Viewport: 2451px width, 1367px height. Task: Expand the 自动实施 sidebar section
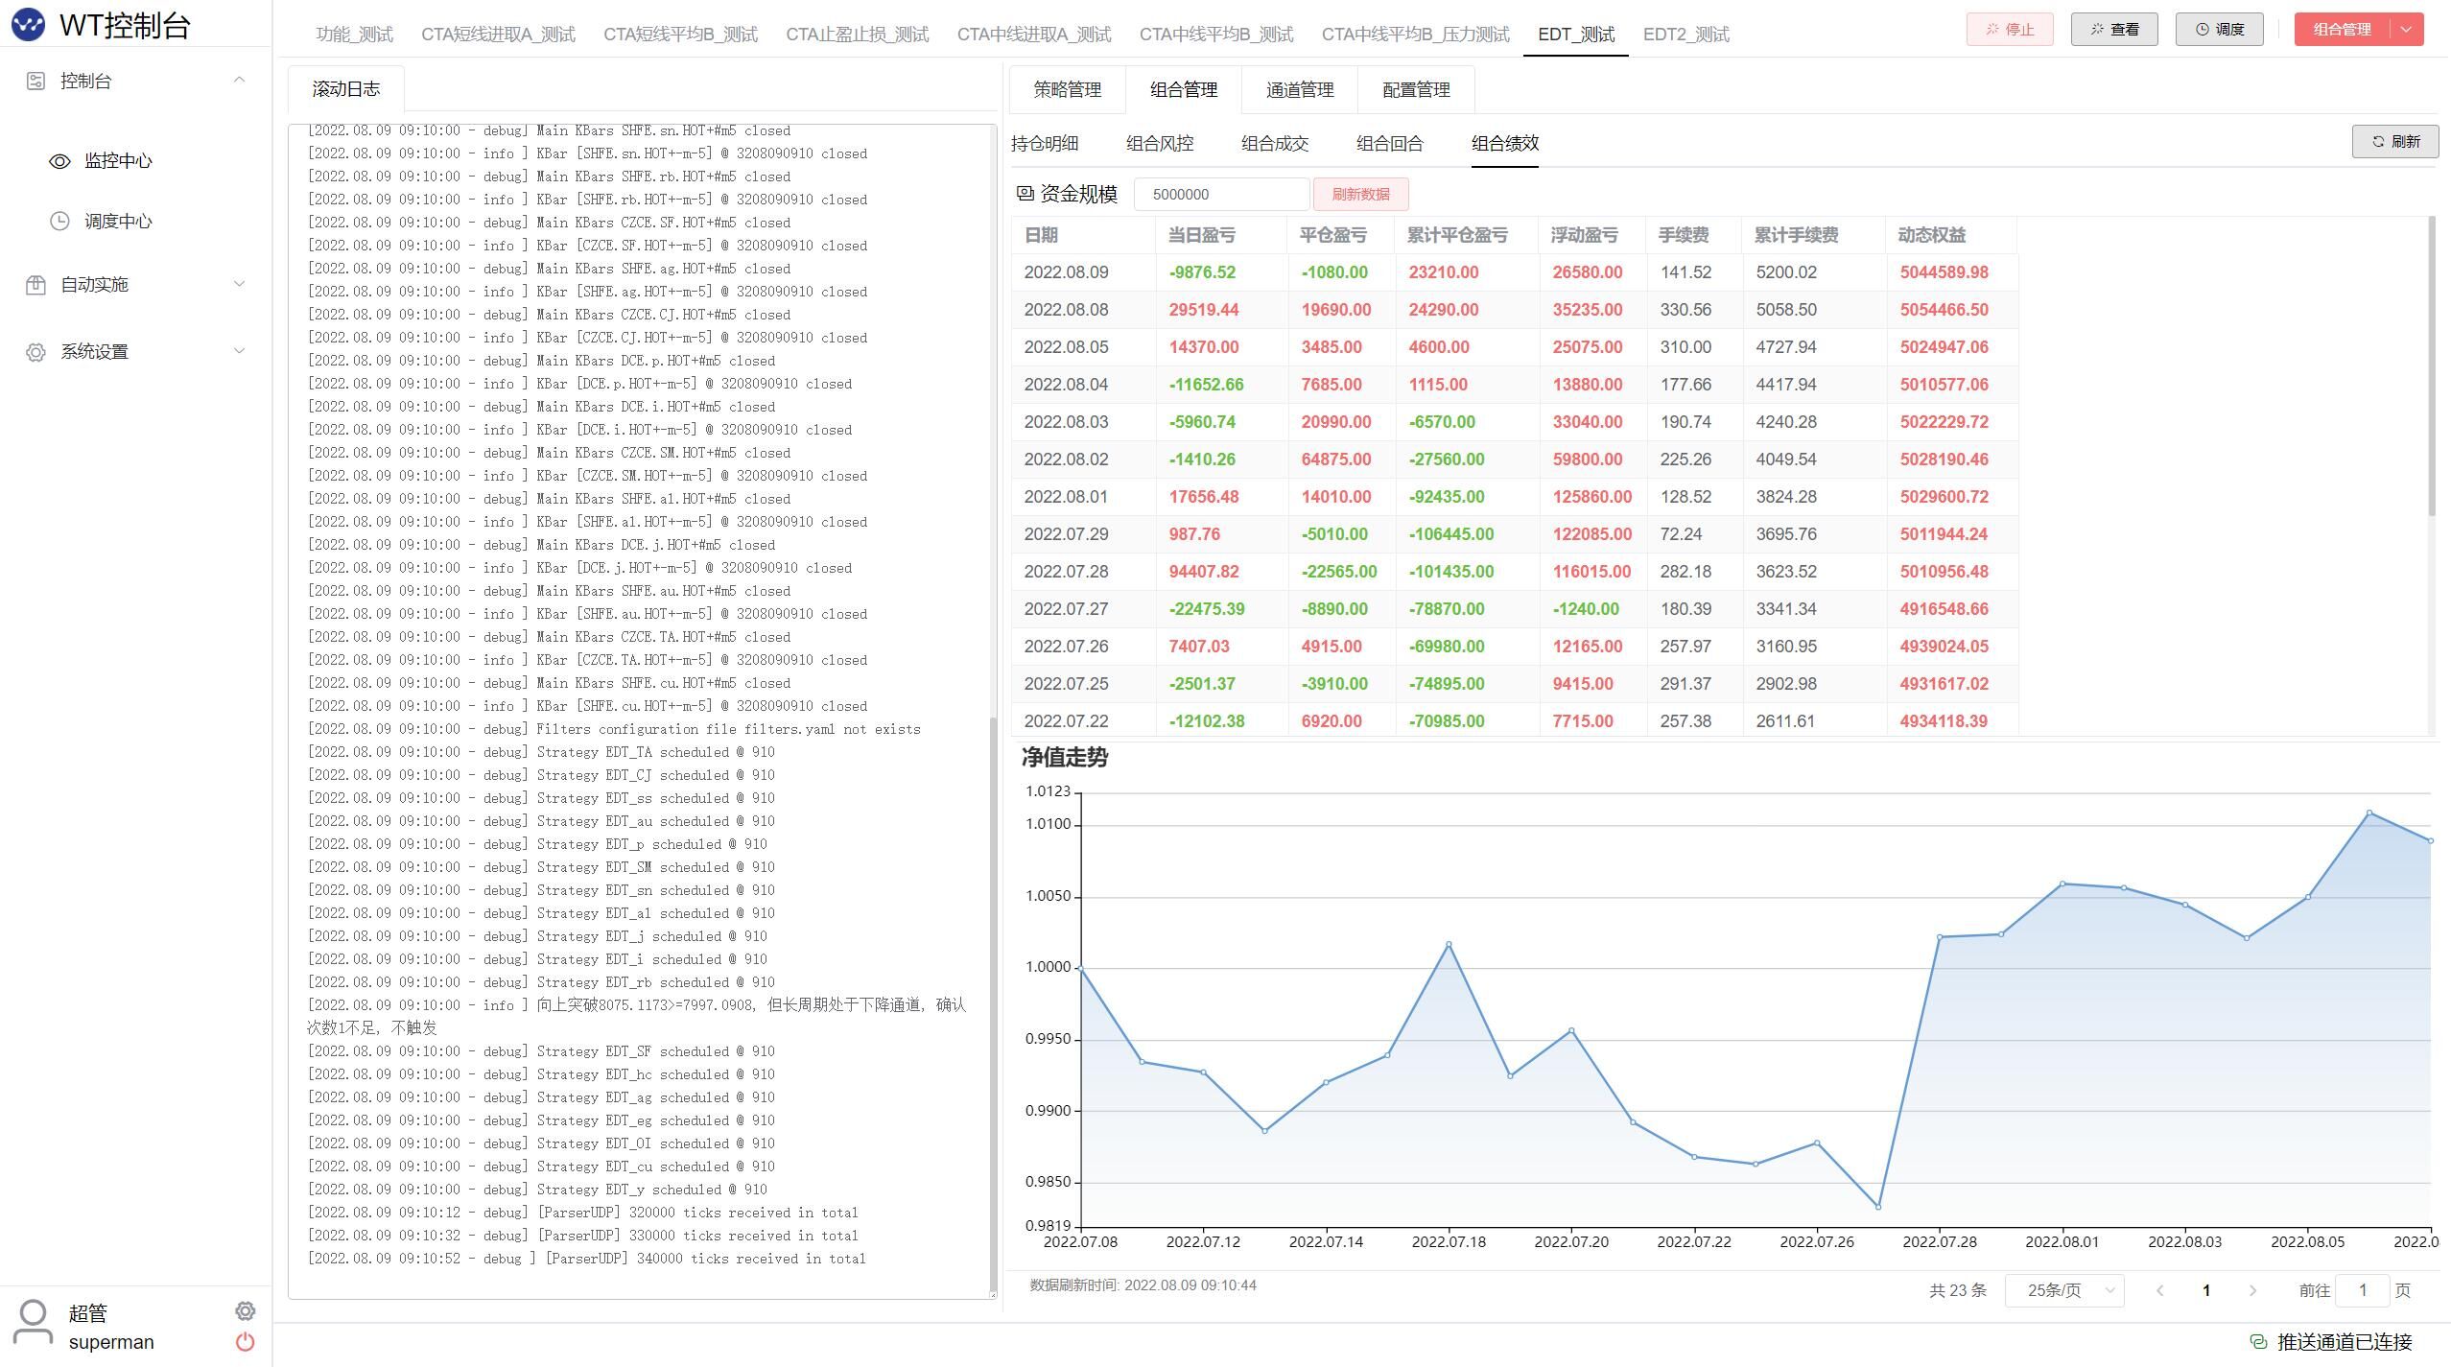pos(240,283)
